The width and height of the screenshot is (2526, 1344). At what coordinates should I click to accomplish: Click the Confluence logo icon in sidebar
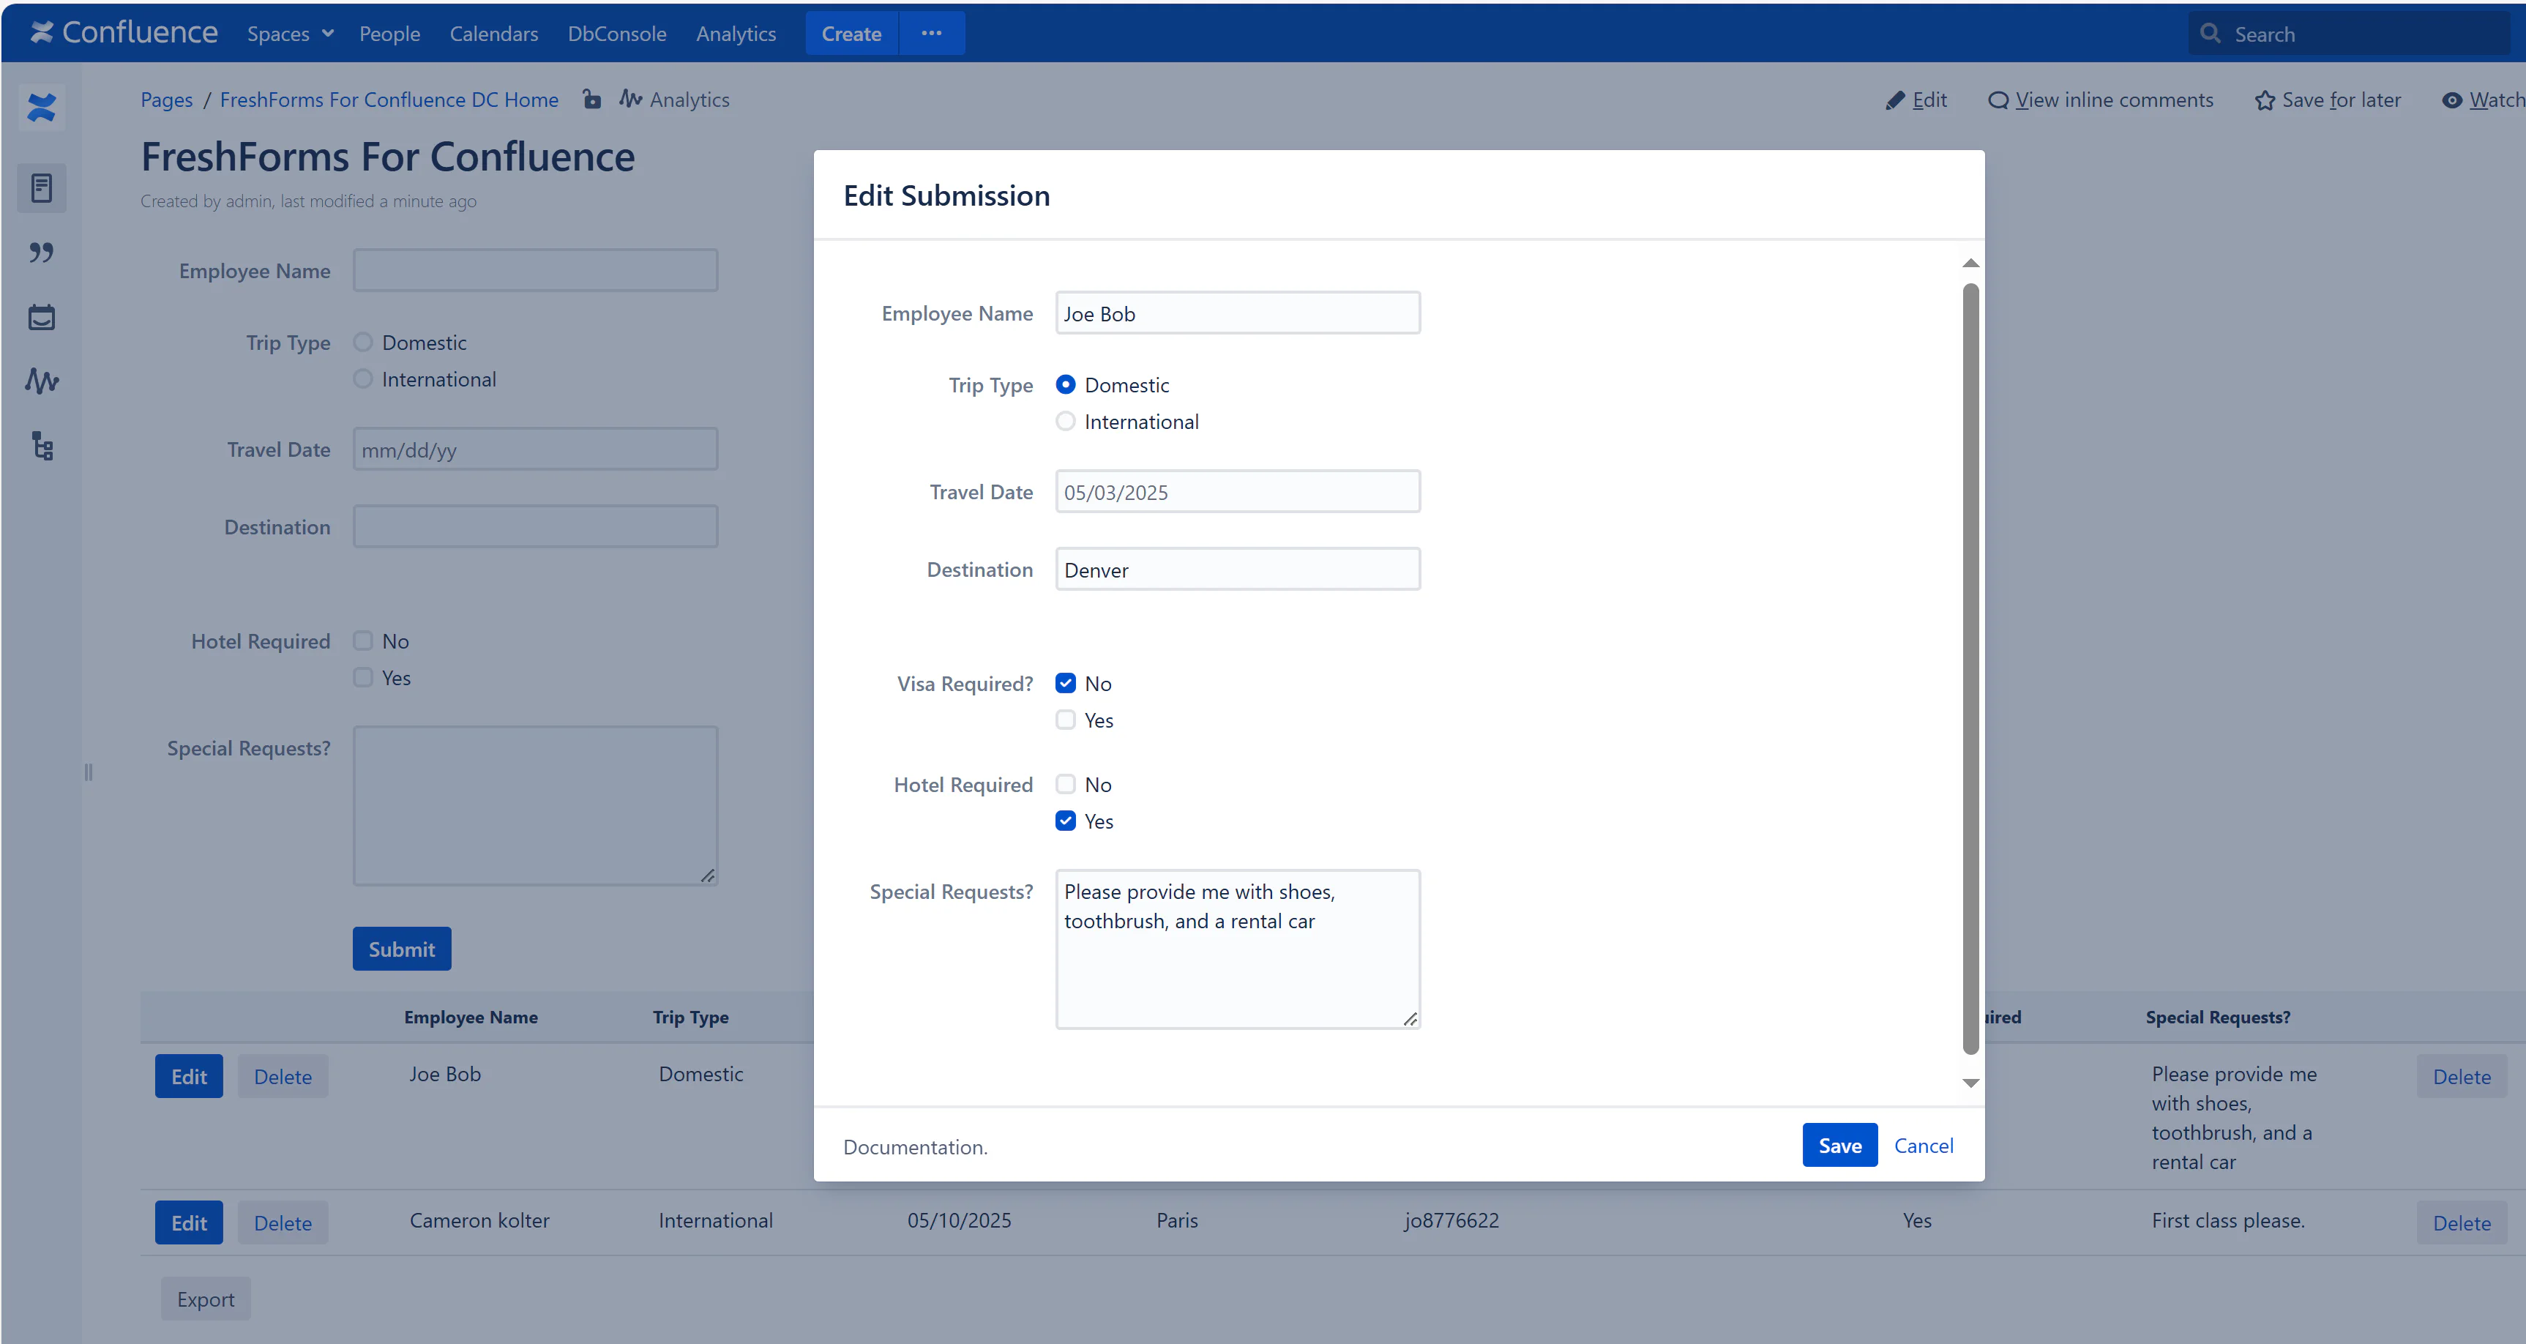tap(41, 107)
